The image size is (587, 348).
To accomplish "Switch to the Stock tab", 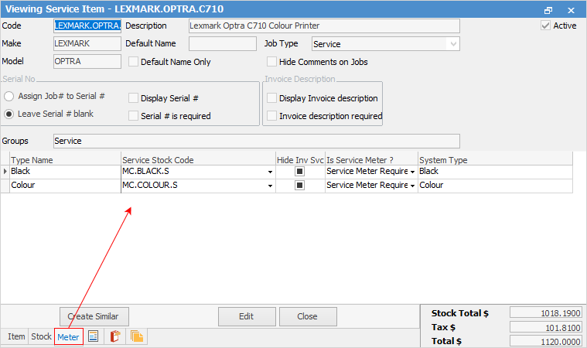I will [x=41, y=336].
